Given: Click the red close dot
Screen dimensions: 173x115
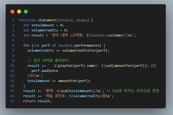Looking at the screenshot, I should coord(12,11).
